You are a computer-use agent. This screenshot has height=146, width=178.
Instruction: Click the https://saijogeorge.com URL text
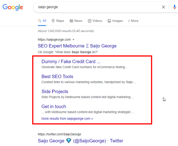coord(54,40)
